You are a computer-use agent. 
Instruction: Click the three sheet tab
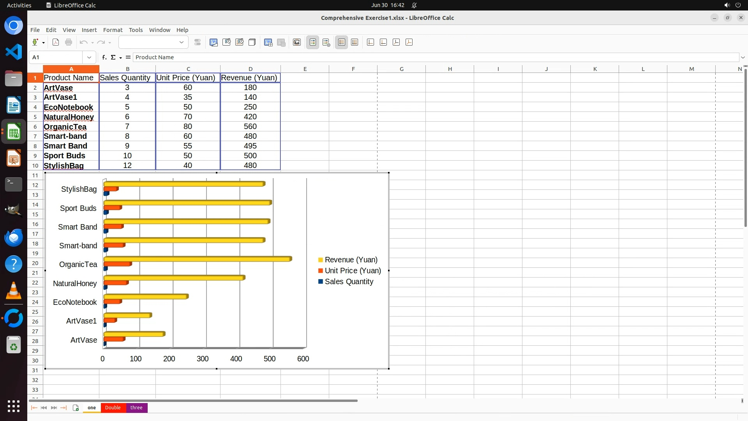(x=136, y=408)
